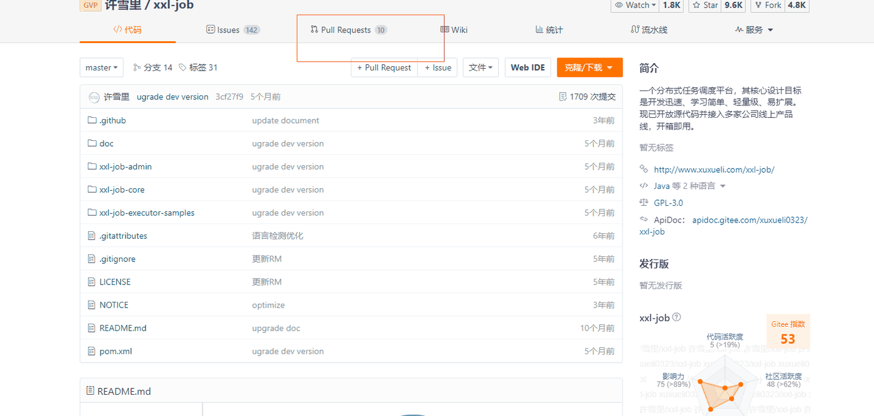Open the xxl-job-core folder
Viewport: 874px width, 416px height.
coord(122,190)
